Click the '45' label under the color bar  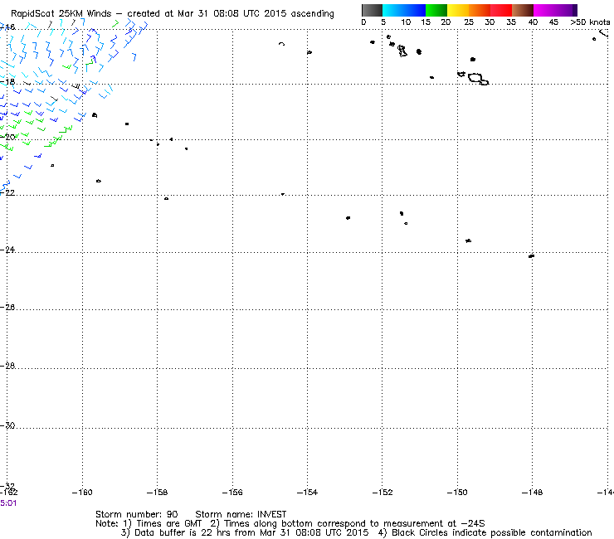(553, 22)
